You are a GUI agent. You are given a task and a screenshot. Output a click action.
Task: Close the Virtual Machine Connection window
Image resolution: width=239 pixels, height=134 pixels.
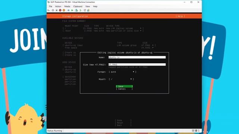198,2
